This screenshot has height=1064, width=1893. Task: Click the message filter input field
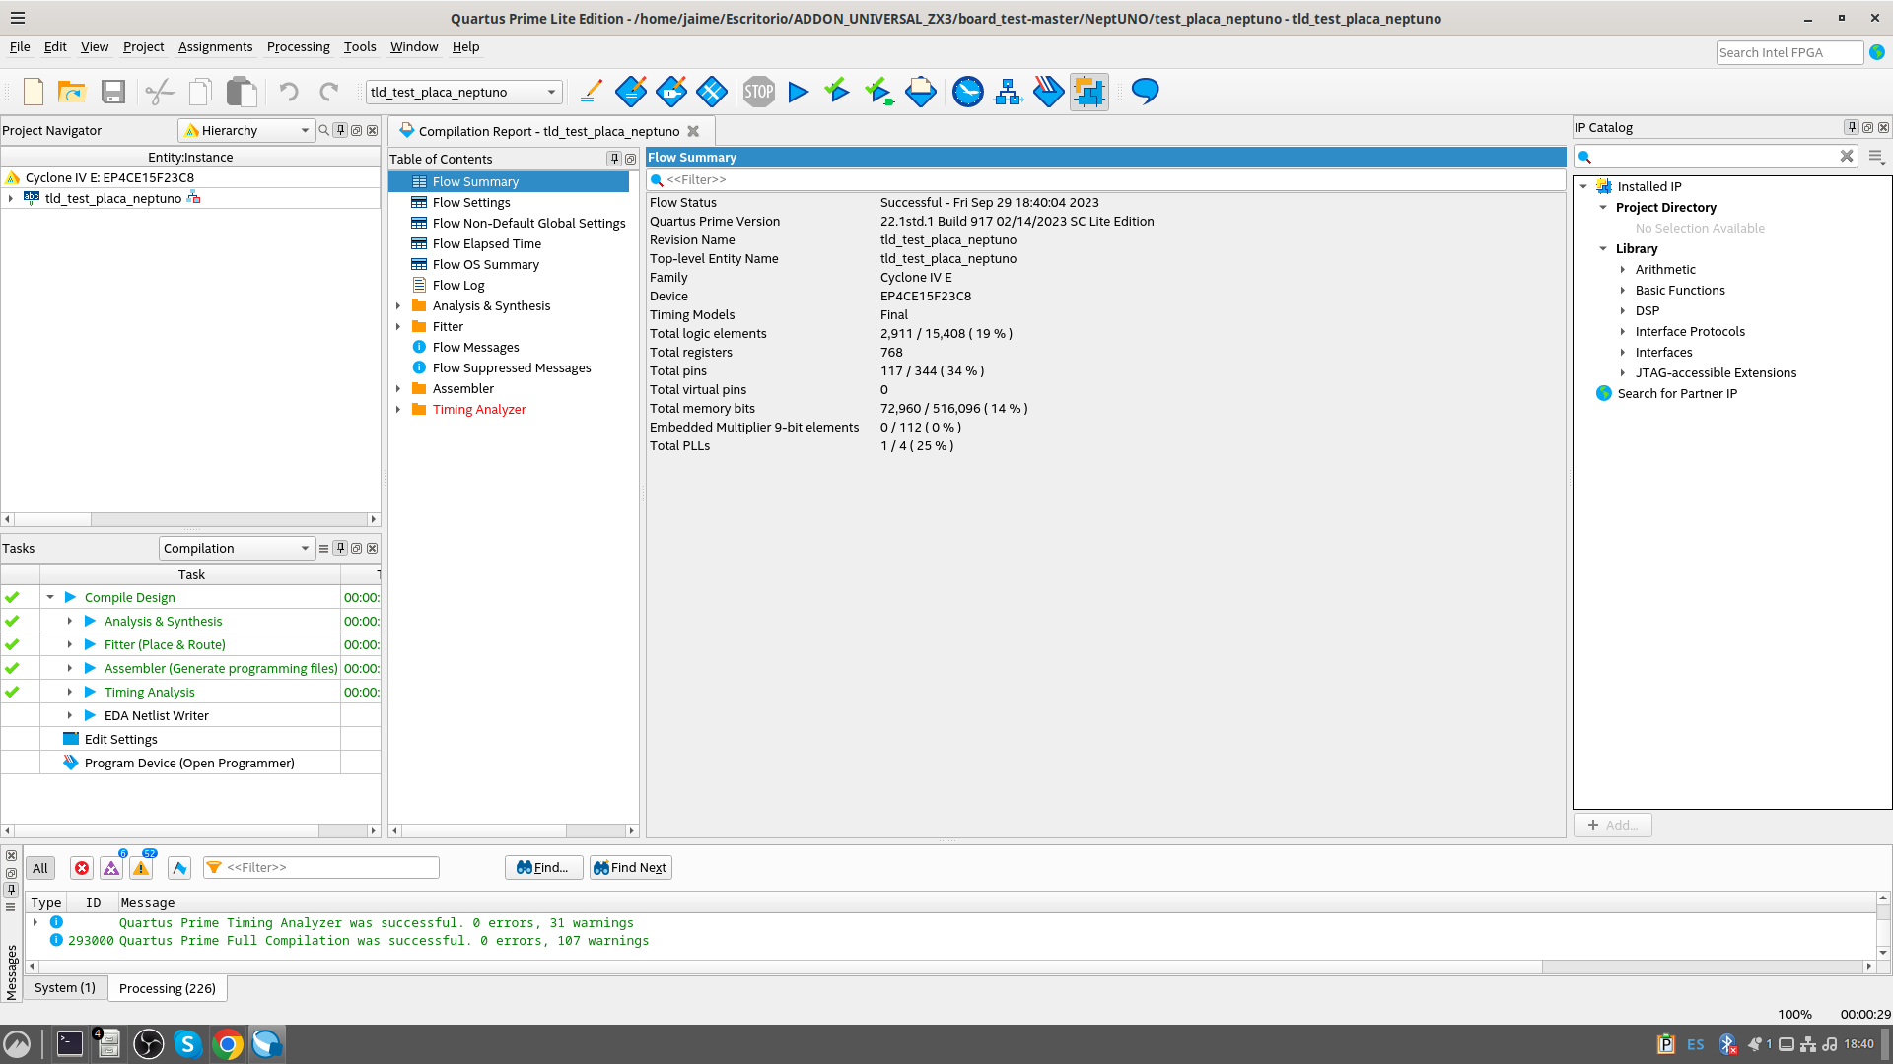(321, 868)
